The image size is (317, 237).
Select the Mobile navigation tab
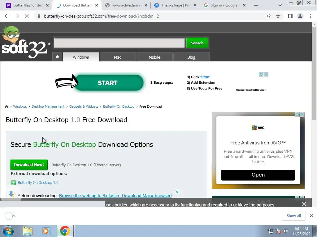click(154, 57)
